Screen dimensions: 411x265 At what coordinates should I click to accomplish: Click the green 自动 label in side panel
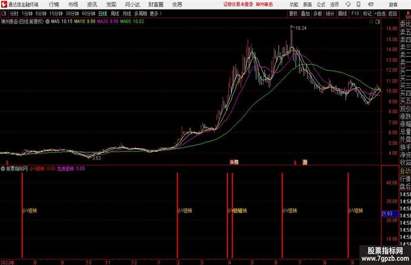pyautogui.click(x=405, y=171)
